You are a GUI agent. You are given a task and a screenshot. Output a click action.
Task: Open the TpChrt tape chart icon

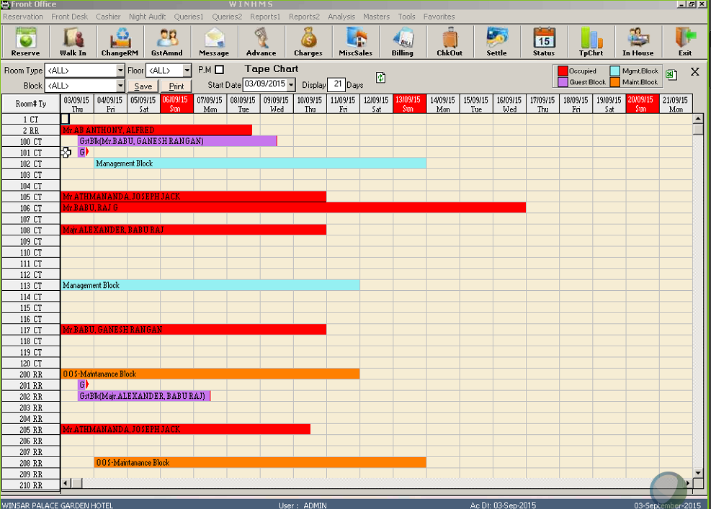pos(591,42)
